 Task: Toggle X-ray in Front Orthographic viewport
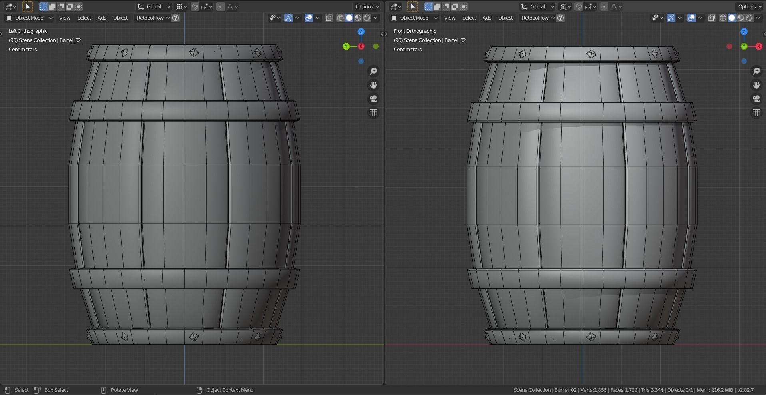tap(712, 18)
